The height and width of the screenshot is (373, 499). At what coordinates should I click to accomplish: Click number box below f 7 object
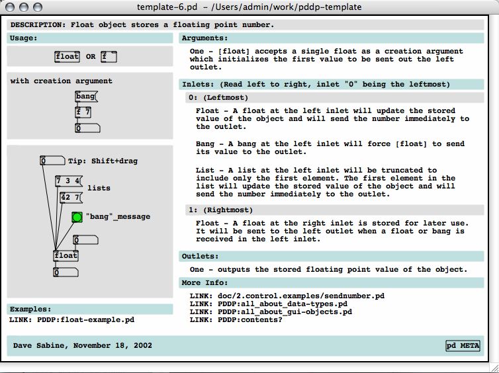(x=87, y=128)
